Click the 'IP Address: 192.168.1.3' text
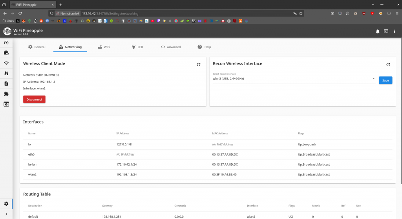Screen dimensions: 402x219 [39, 81]
